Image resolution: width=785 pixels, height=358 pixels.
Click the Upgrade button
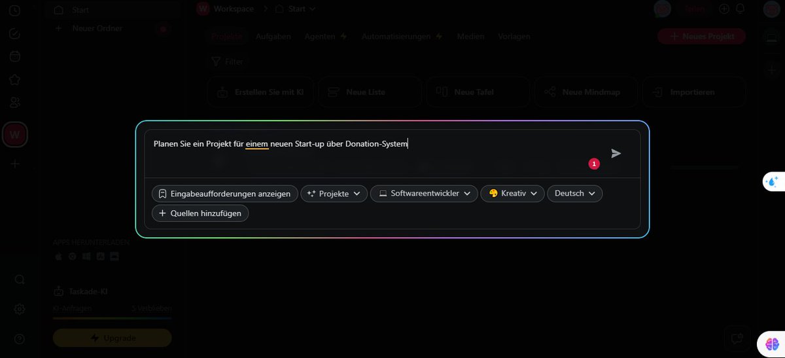112,338
